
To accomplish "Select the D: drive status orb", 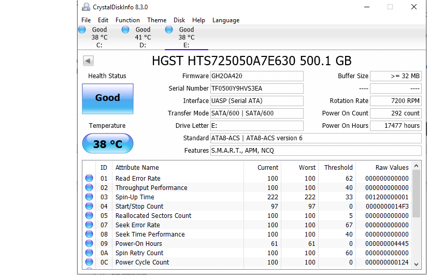I will click(125, 30).
